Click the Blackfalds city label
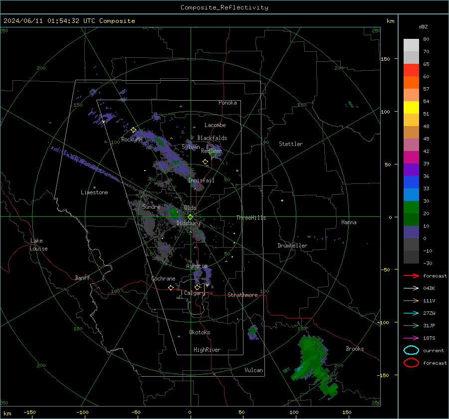 tap(212, 138)
